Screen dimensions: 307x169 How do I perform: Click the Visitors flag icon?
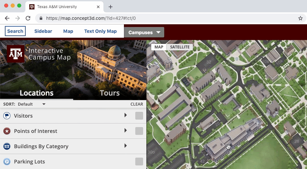7,116
